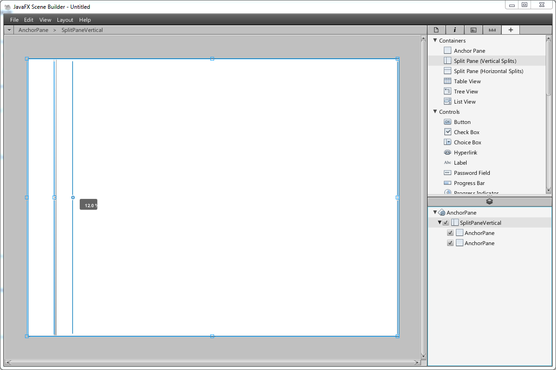Click Split Pane (Horizontal Splits) library entry

pyautogui.click(x=488, y=71)
